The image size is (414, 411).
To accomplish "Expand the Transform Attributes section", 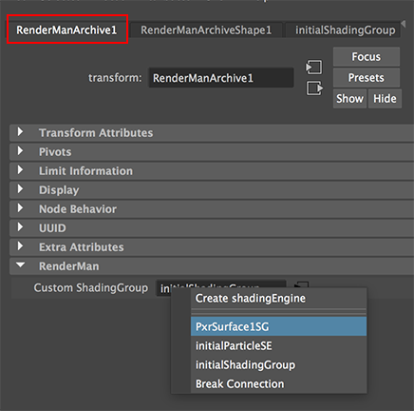I will point(212,133).
